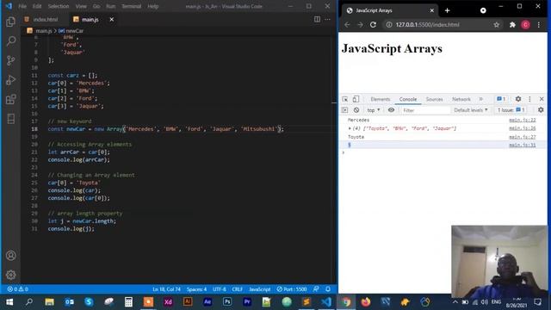Open the Default levels dropdown
The width and height of the screenshot is (551, 310).
[471, 110]
